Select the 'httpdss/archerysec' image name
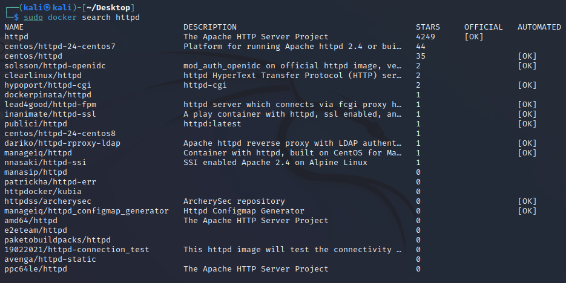566x283 pixels. (48, 201)
